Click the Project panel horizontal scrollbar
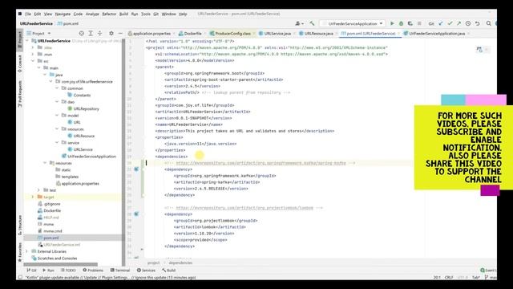Screen dimensions: 513x289 [x=61, y=264]
